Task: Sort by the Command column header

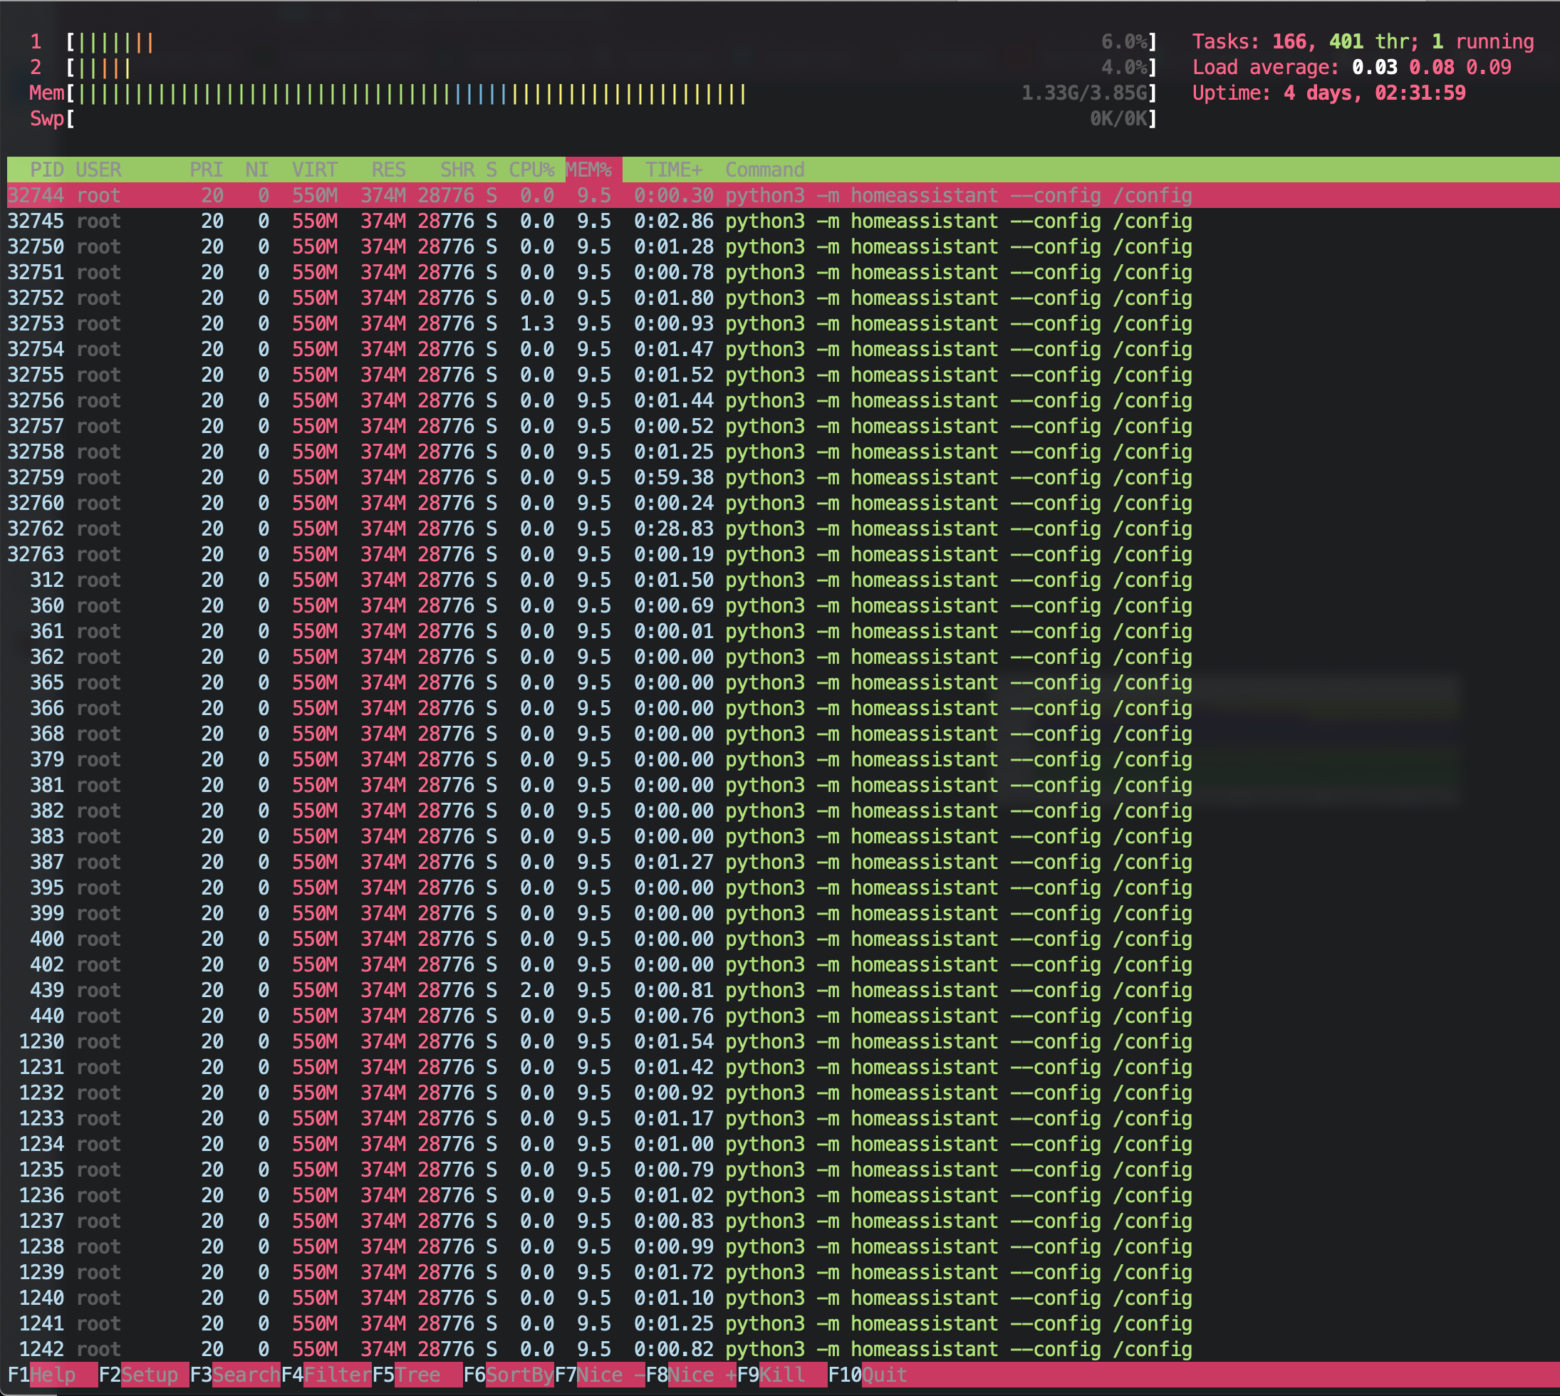Action: (x=764, y=170)
